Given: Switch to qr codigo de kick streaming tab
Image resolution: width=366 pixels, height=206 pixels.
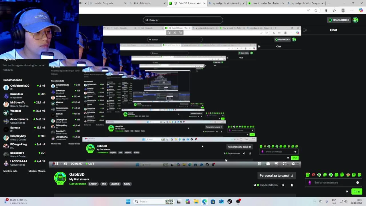Looking at the screenshot, I should pos(227,3).
